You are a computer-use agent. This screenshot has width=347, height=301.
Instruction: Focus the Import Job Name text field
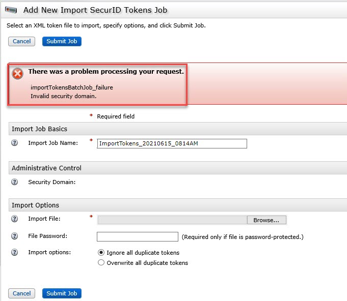(x=172, y=144)
